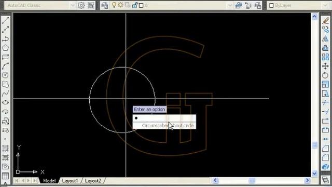The width and height of the screenshot is (332, 187).
Task: Select the Break at Point tool
Action: (325, 121)
